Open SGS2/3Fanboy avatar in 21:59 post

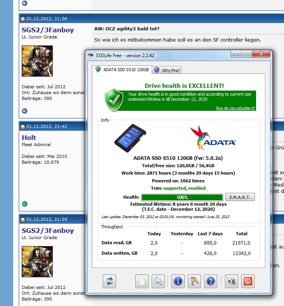[x=37, y=262]
